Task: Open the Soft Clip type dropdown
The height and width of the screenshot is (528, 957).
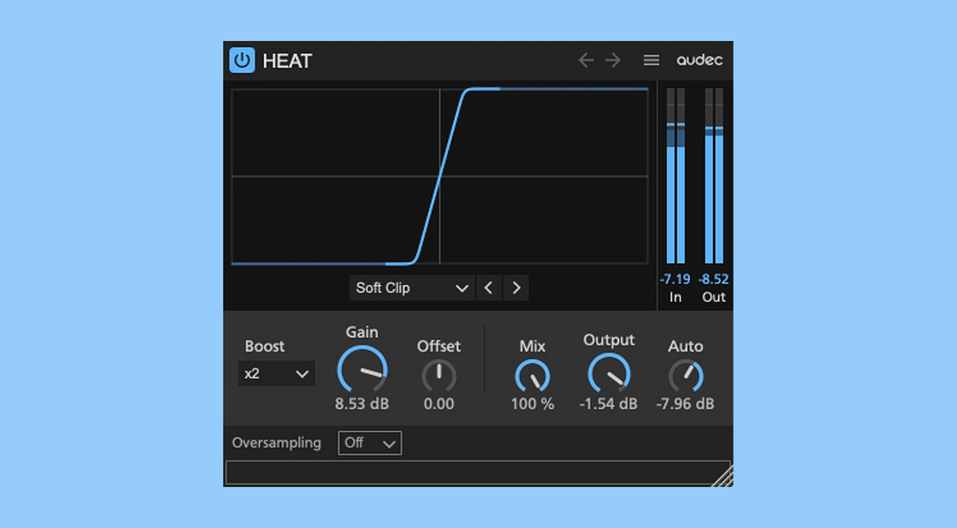Action: 412,288
